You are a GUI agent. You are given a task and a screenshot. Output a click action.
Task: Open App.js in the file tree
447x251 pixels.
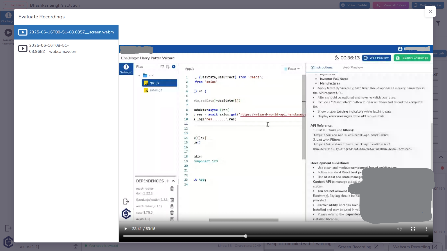click(154, 83)
